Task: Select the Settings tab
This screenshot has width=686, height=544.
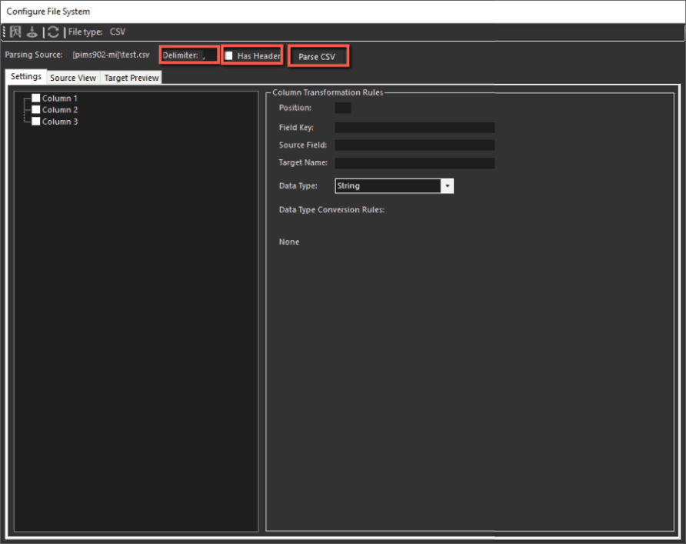Action: click(x=25, y=76)
